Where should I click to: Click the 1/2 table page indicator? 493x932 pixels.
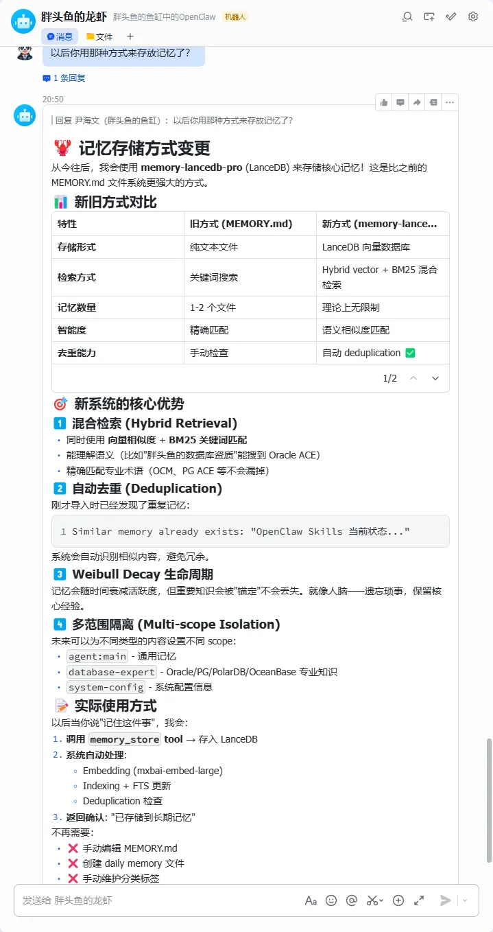pyautogui.click(x=389, y=378)
